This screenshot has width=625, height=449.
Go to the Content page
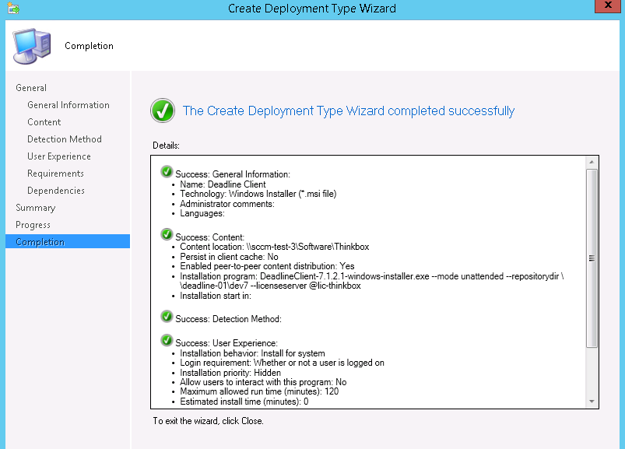[44, 121]
